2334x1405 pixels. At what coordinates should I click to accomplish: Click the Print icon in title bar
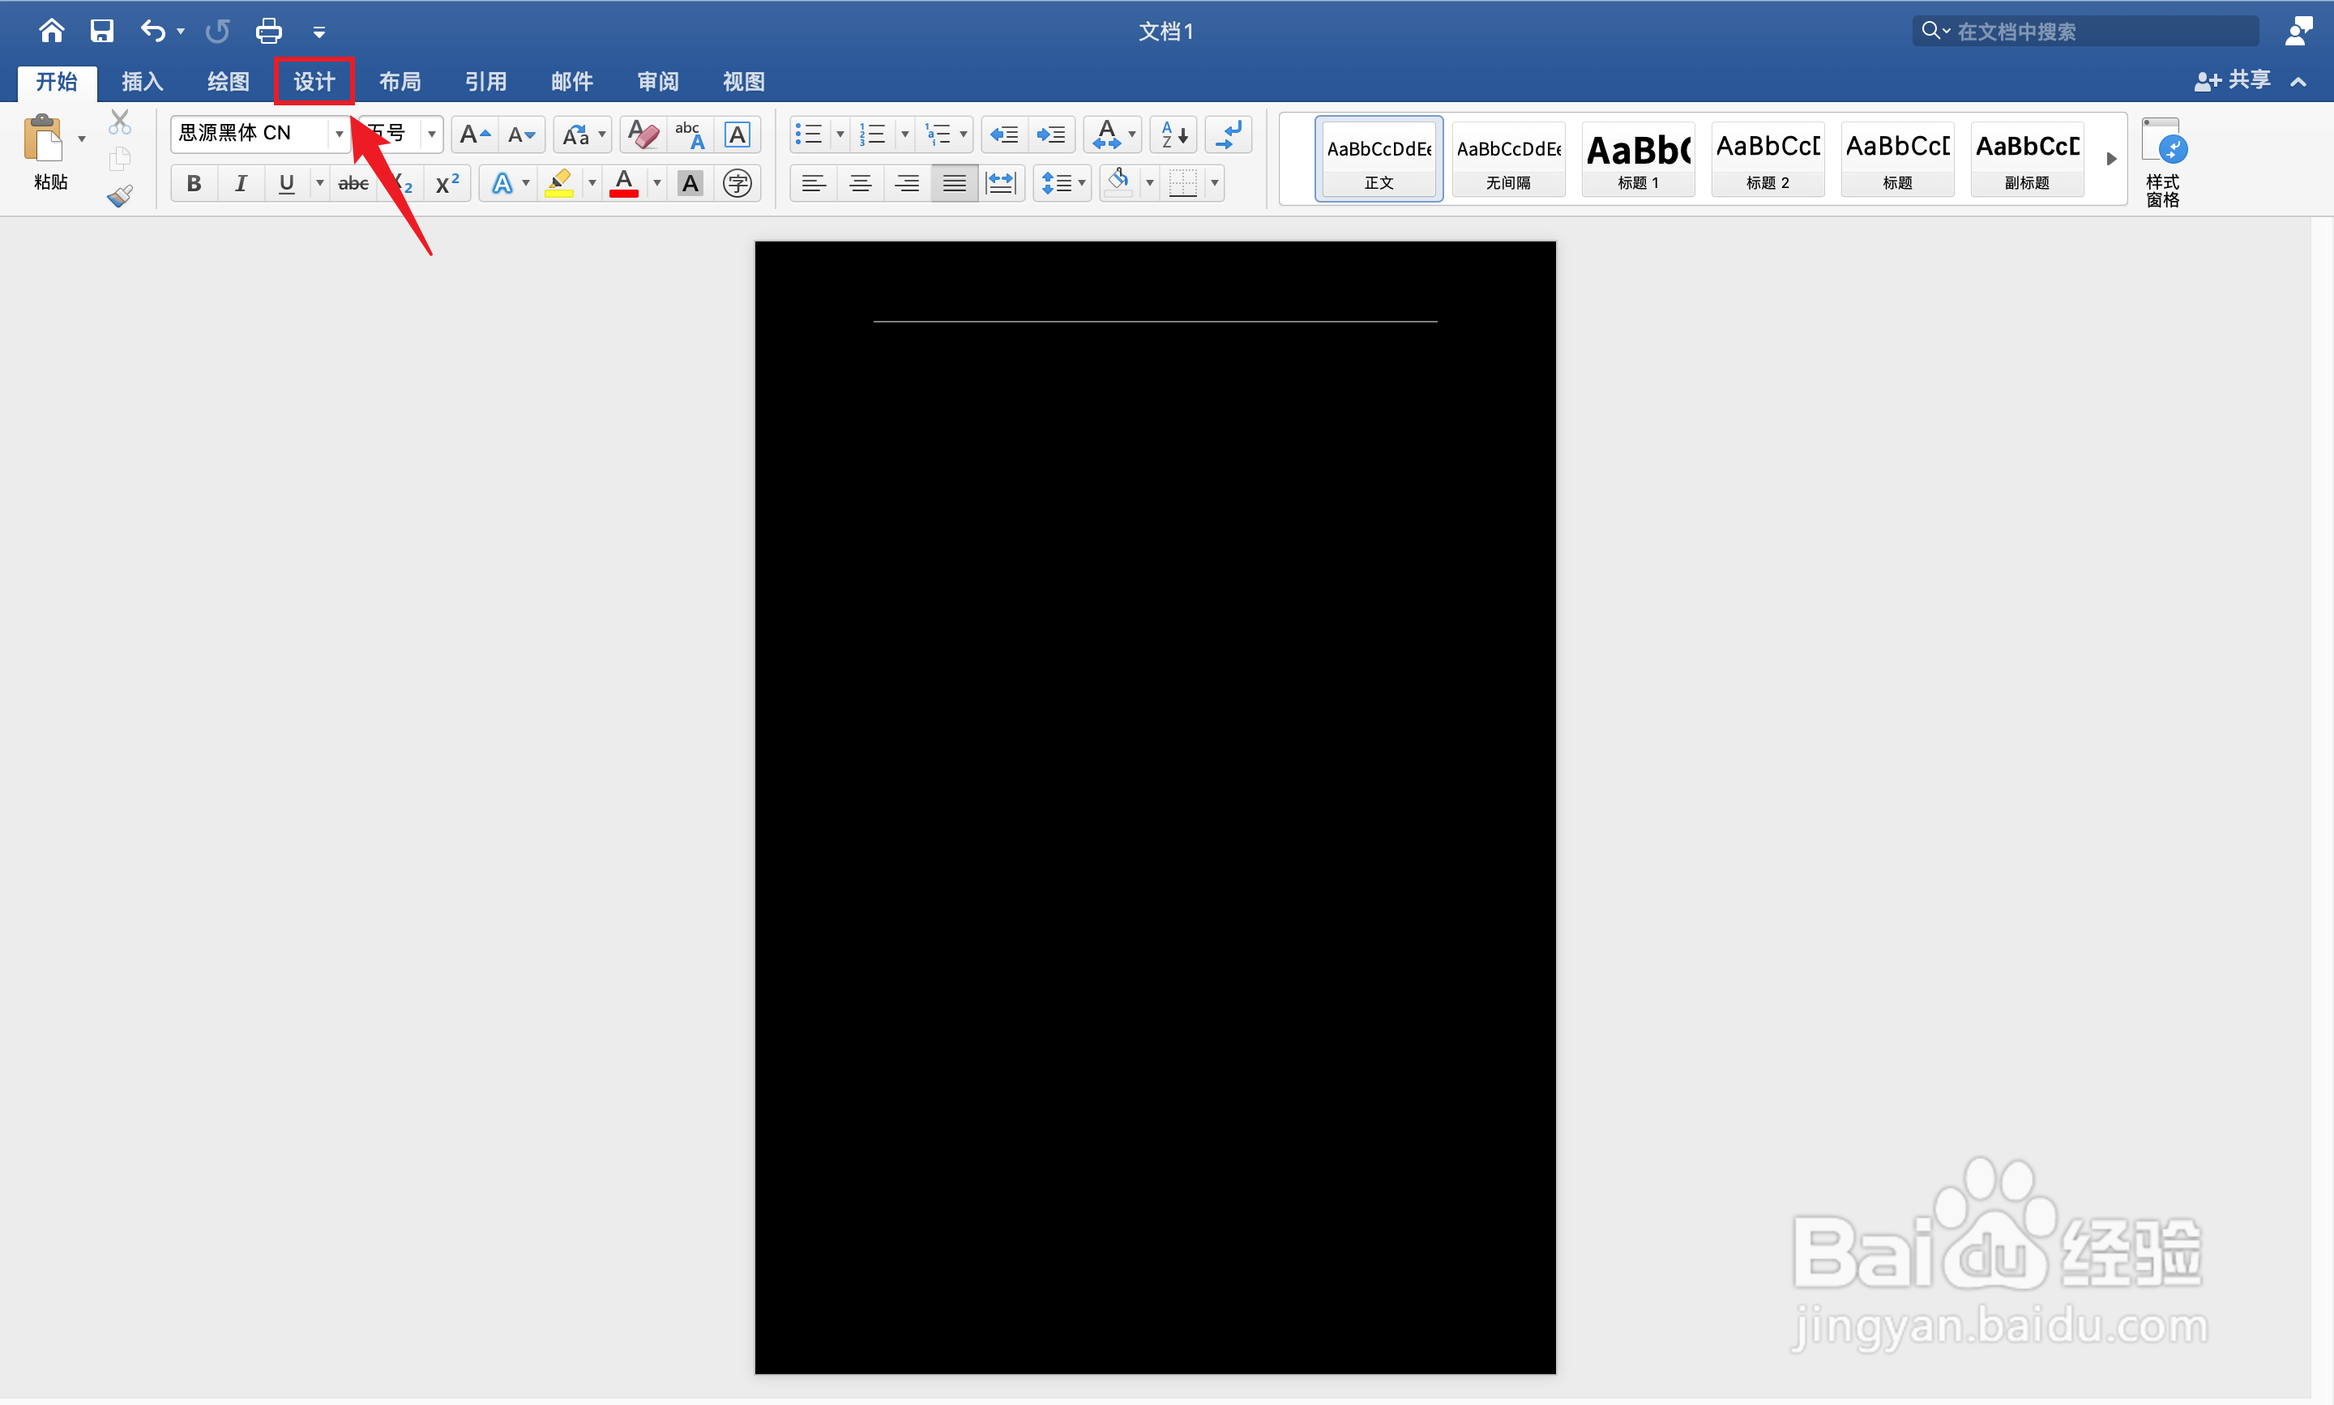[268, 32]
